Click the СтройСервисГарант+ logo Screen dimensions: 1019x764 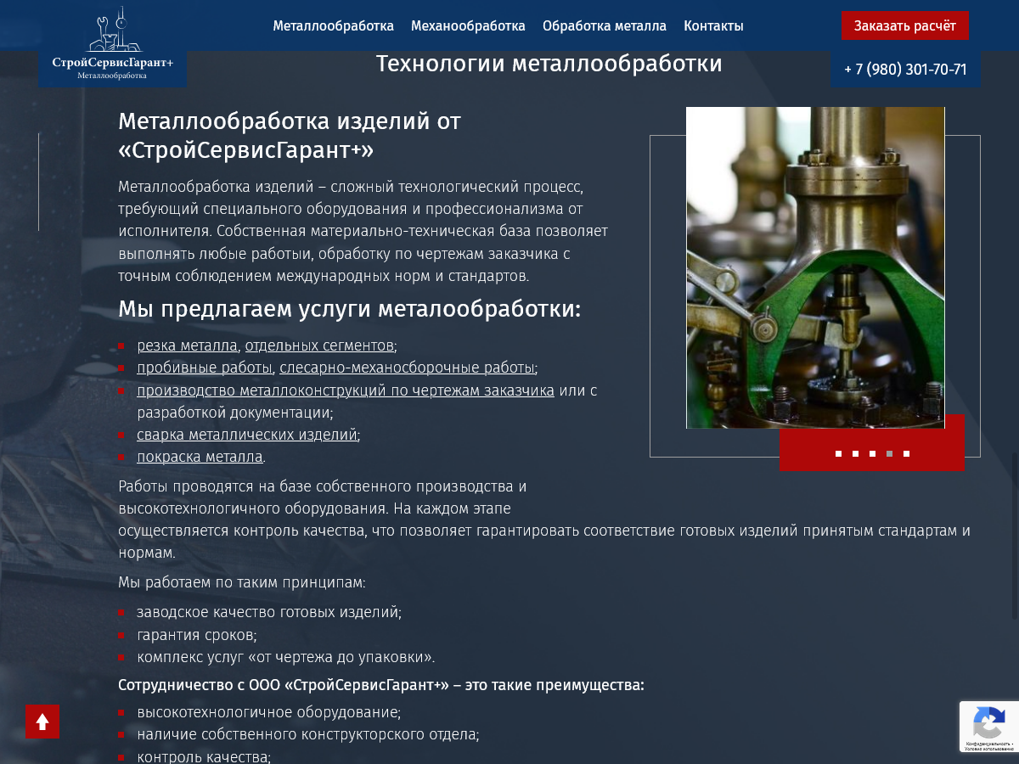[x=112, y=44]
